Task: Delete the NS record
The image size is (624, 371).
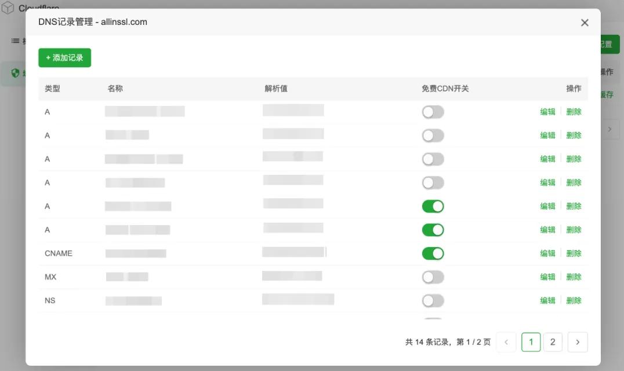Action: coord(574,300)
